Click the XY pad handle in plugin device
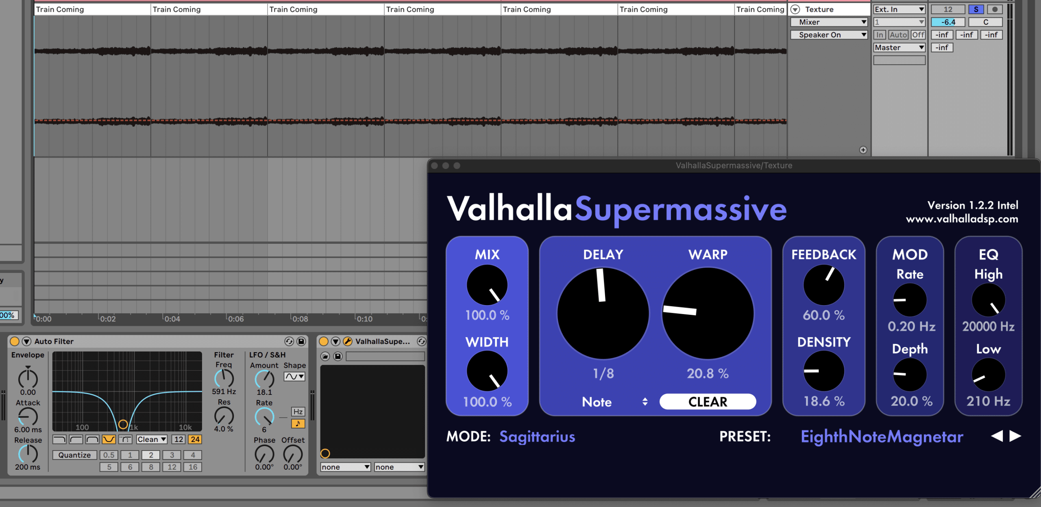 click(x=325, y=453)
